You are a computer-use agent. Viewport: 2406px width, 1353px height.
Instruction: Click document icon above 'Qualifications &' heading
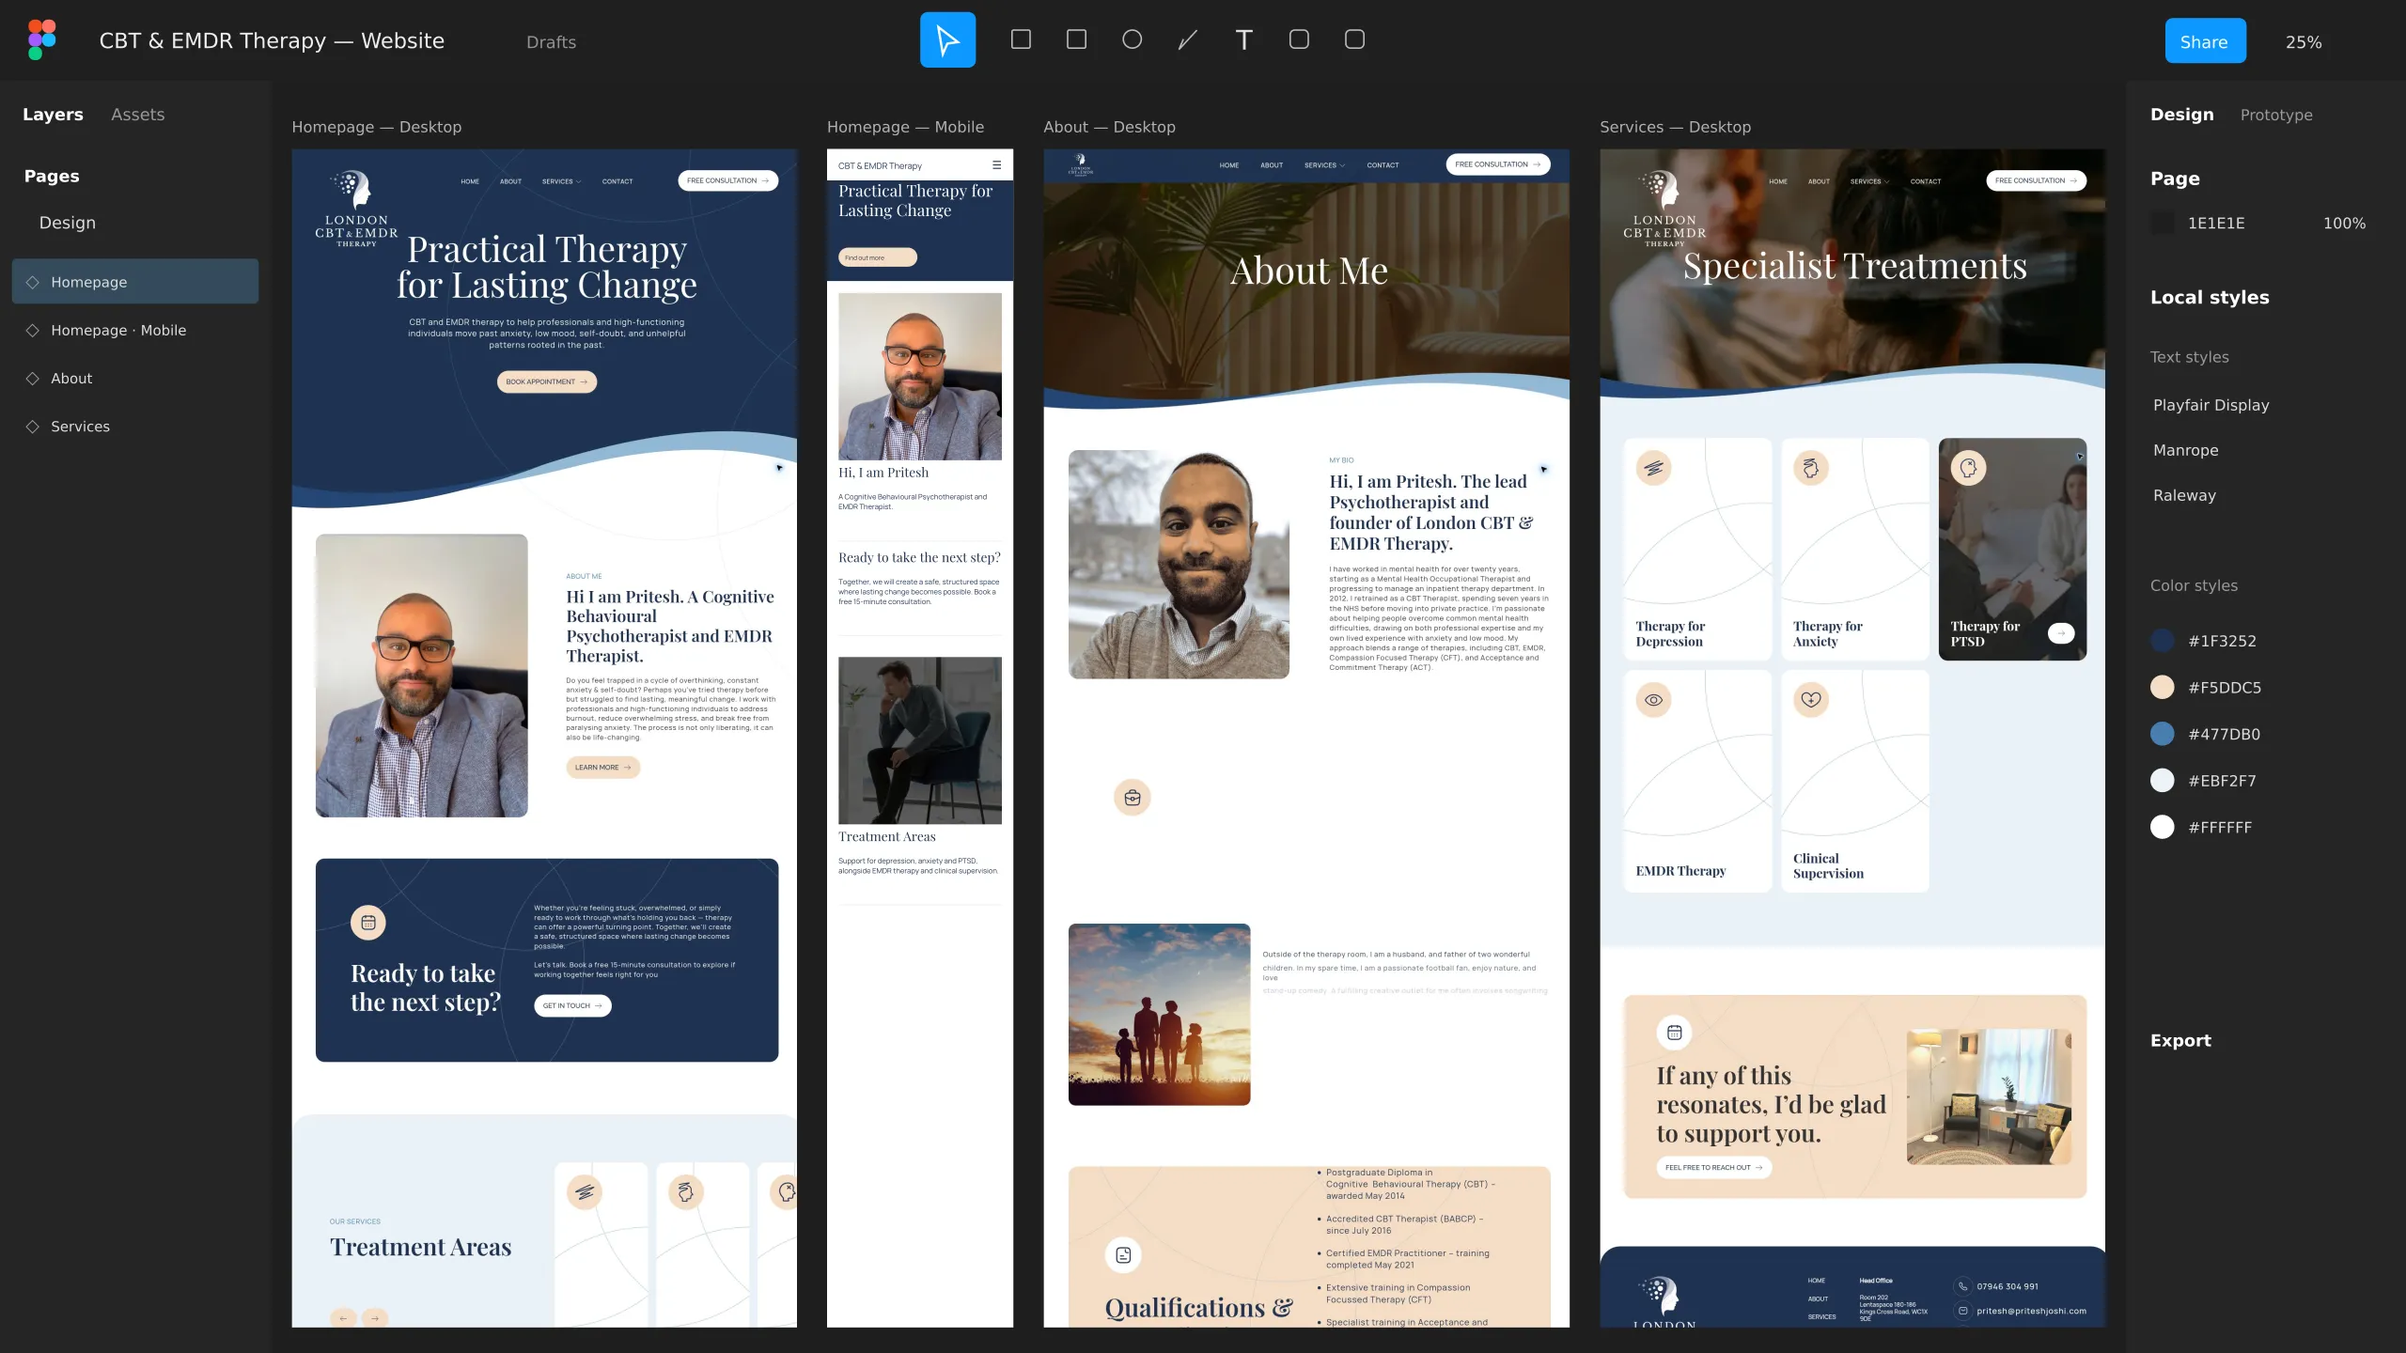pos(1123,1255)
